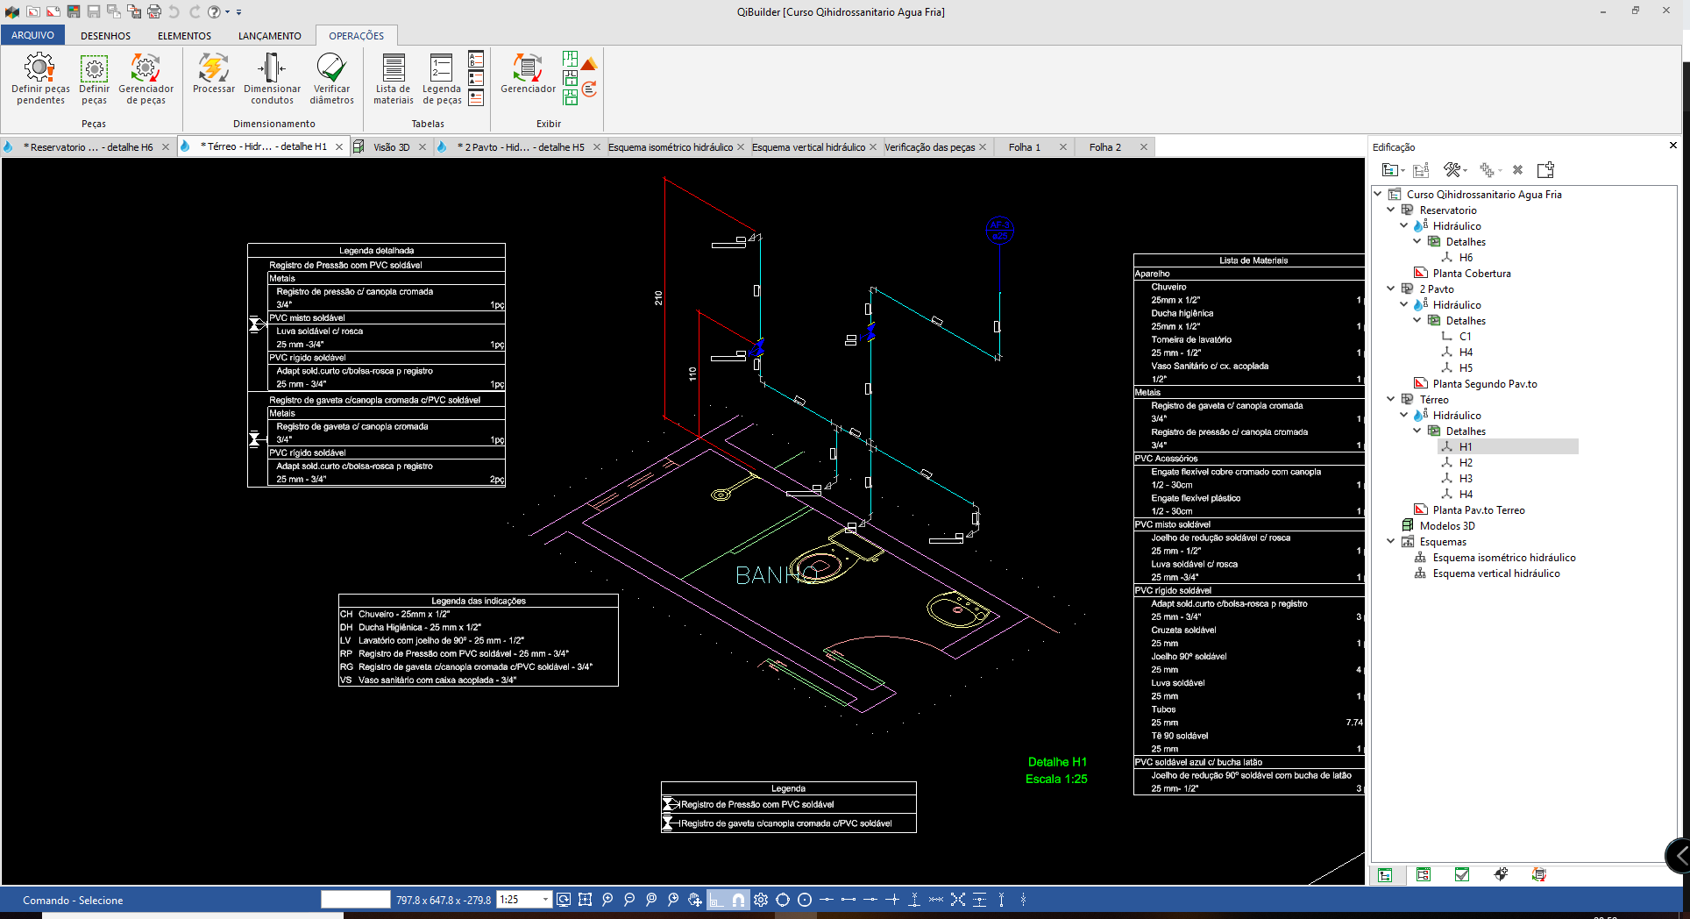Open the gear settings icon in status bar

[x=761, y=899]
